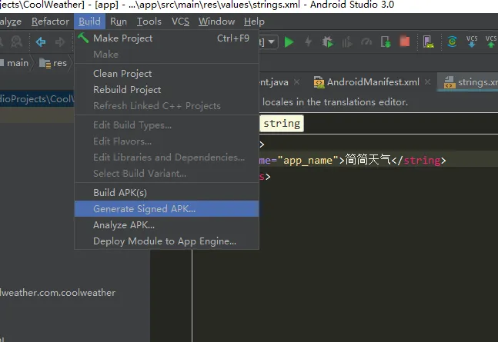Click the res breadcrumb folder

(53, 63)
